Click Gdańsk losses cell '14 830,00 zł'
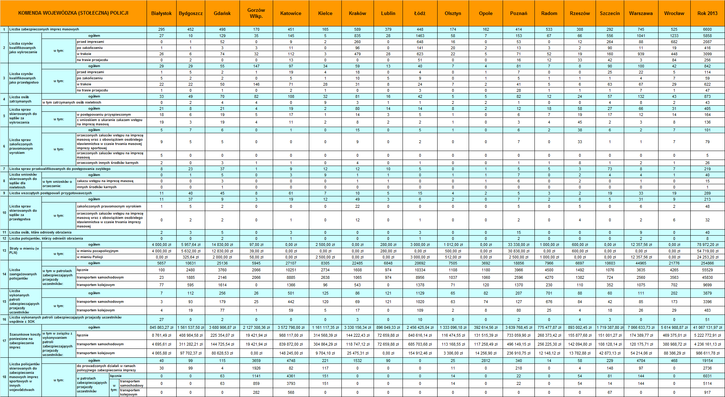725x397 pixels. [x=222, y=245]
